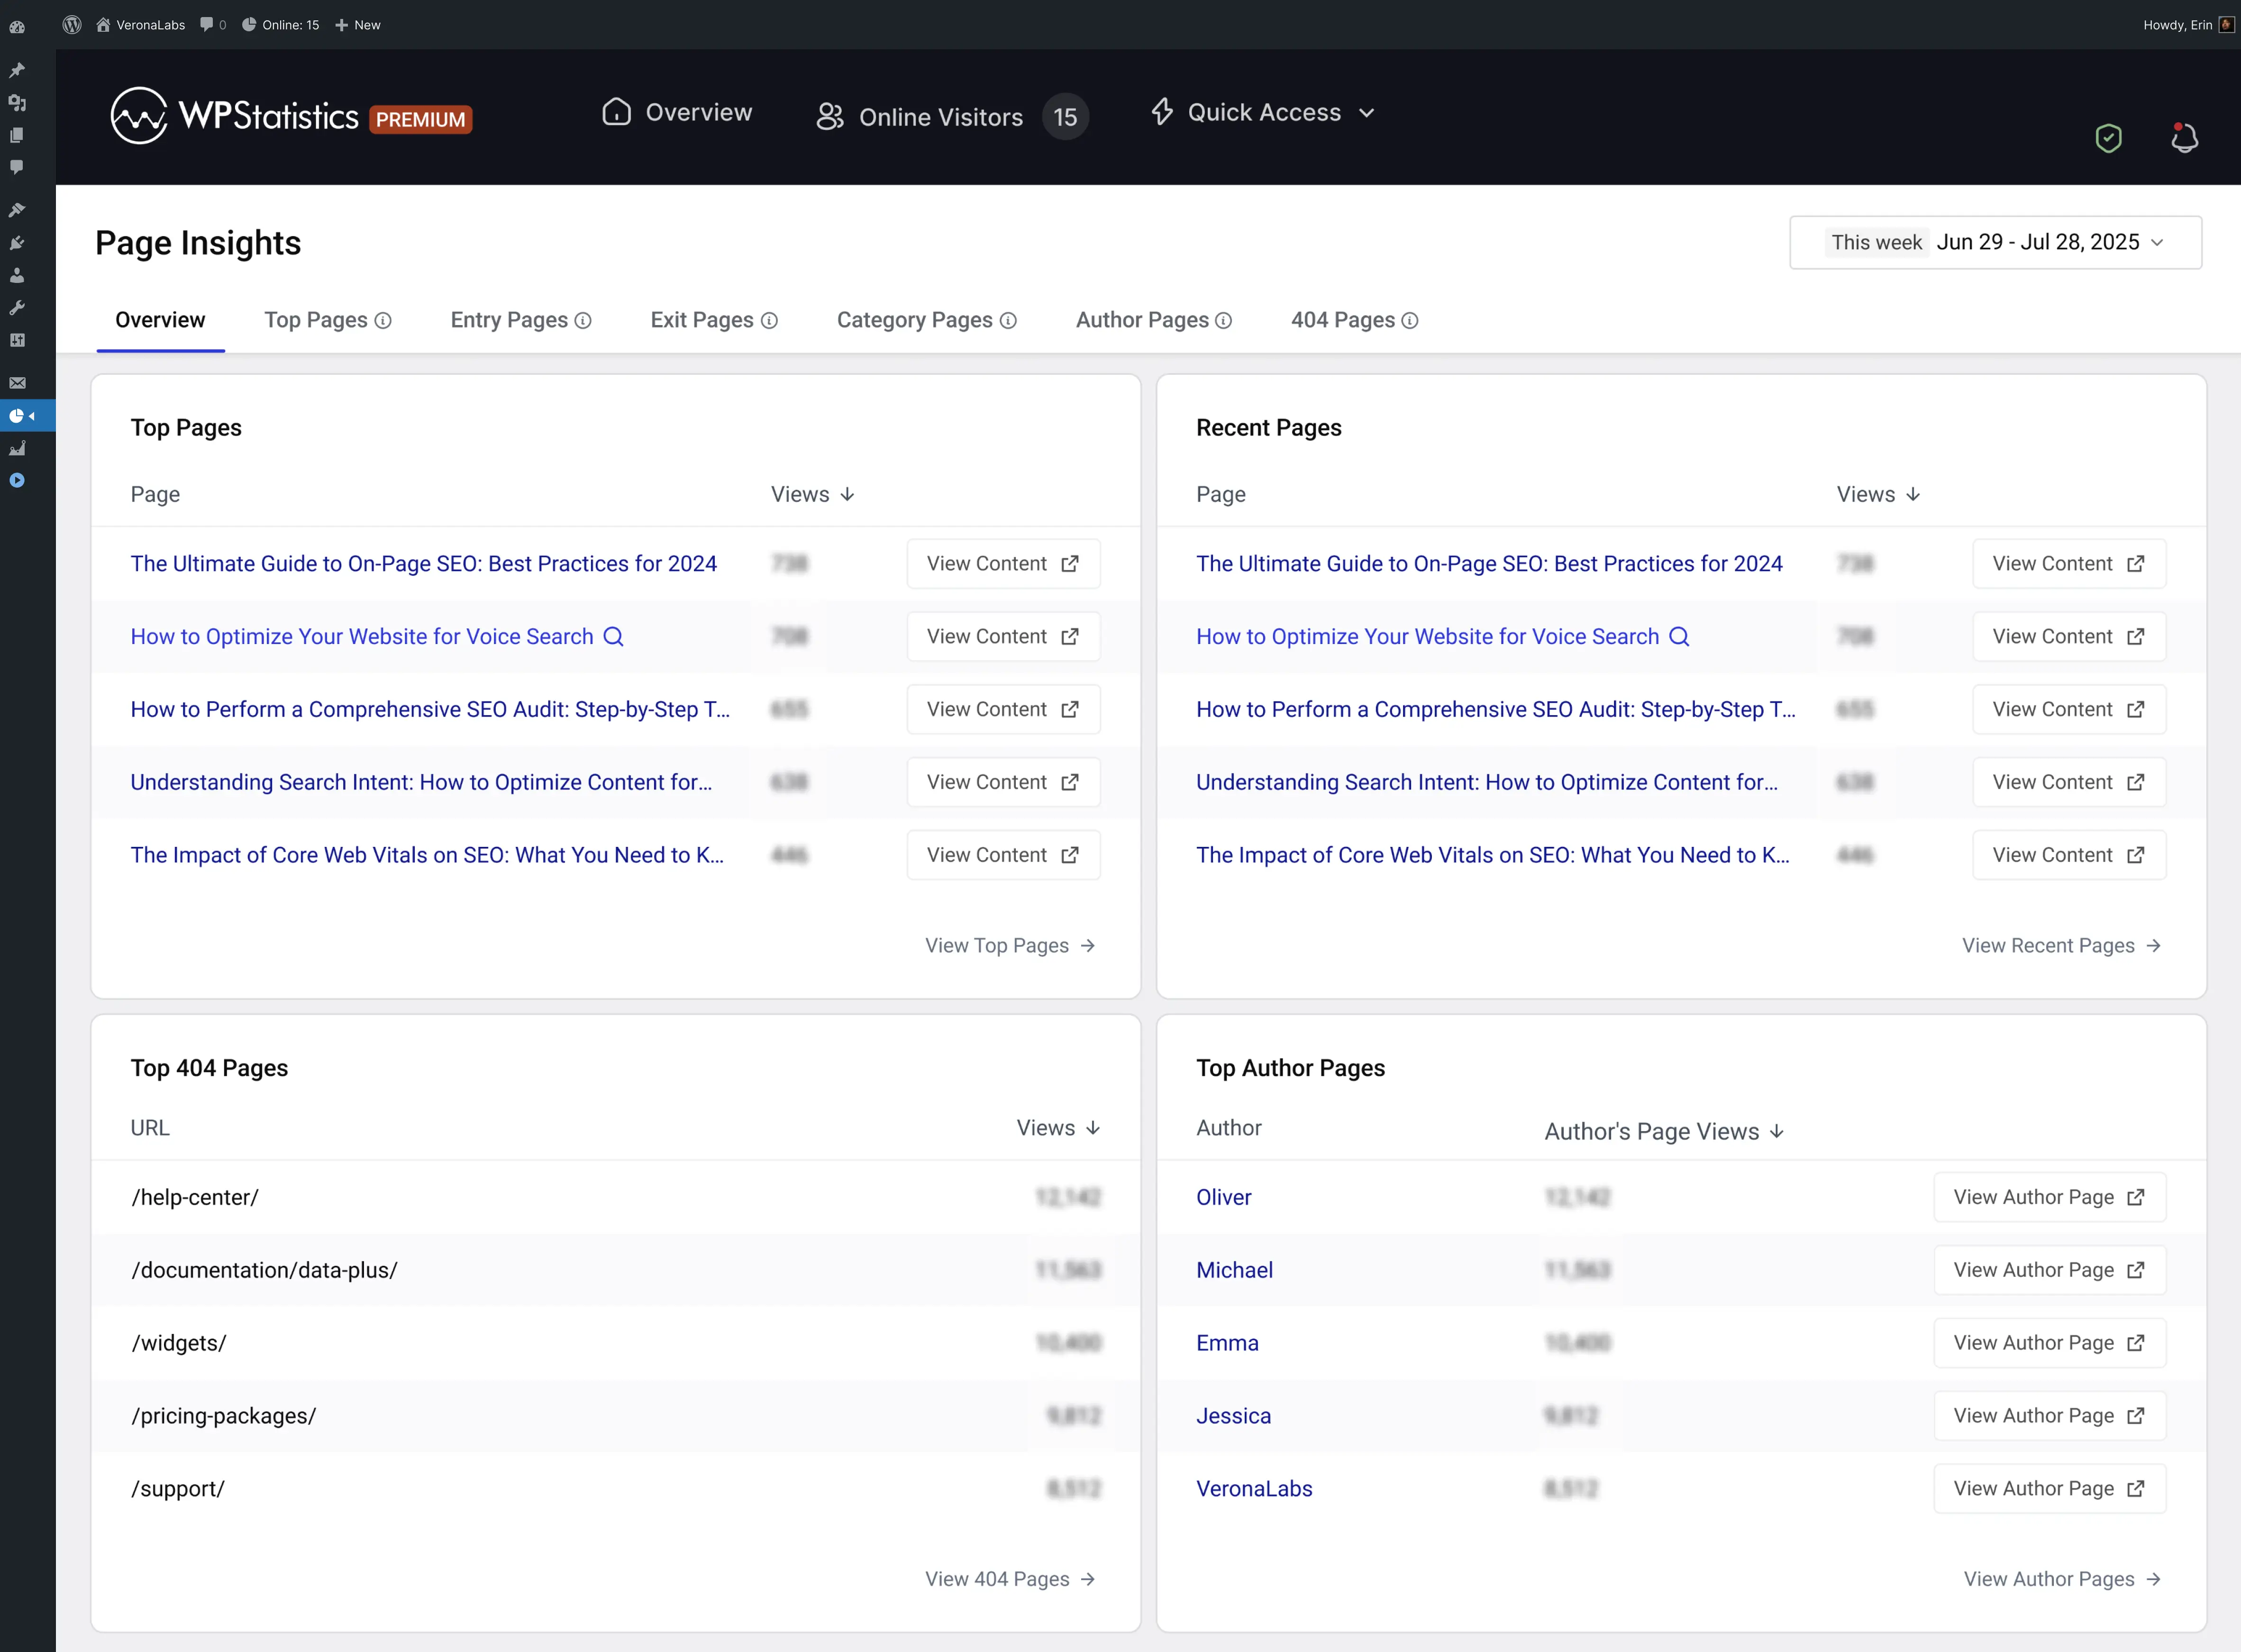Click the wrench Tools icon in the sidebar

(17, 307)
